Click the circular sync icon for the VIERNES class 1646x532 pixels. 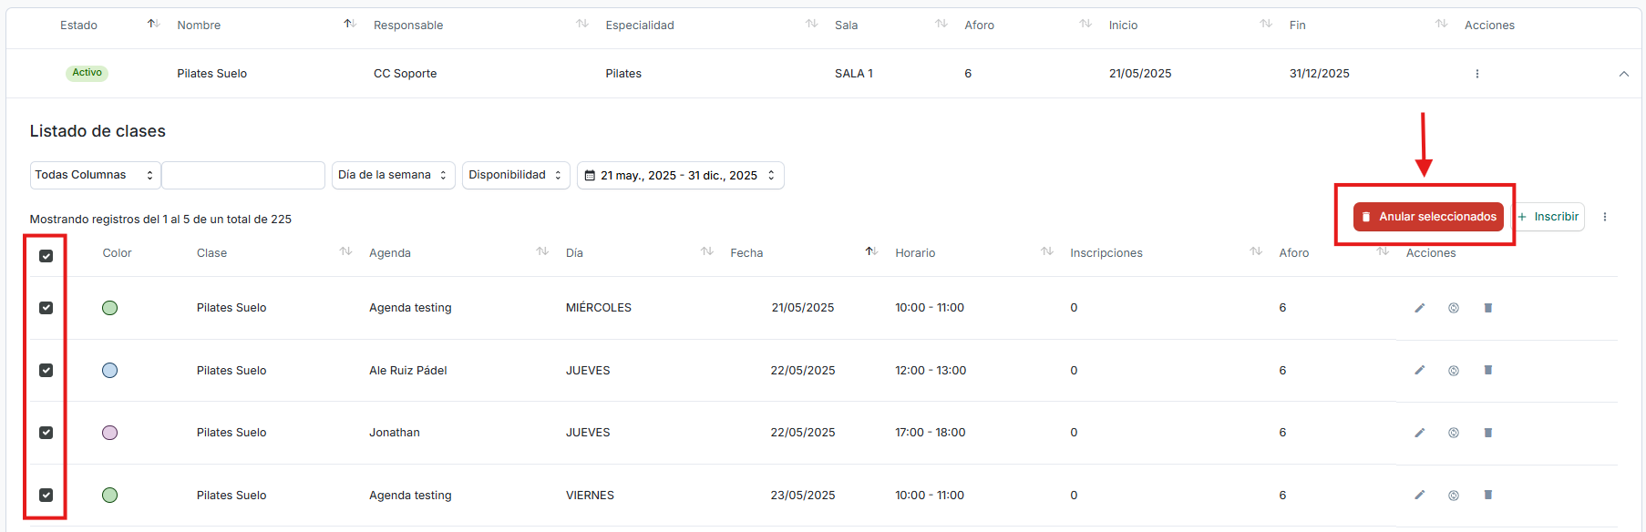1454,495
